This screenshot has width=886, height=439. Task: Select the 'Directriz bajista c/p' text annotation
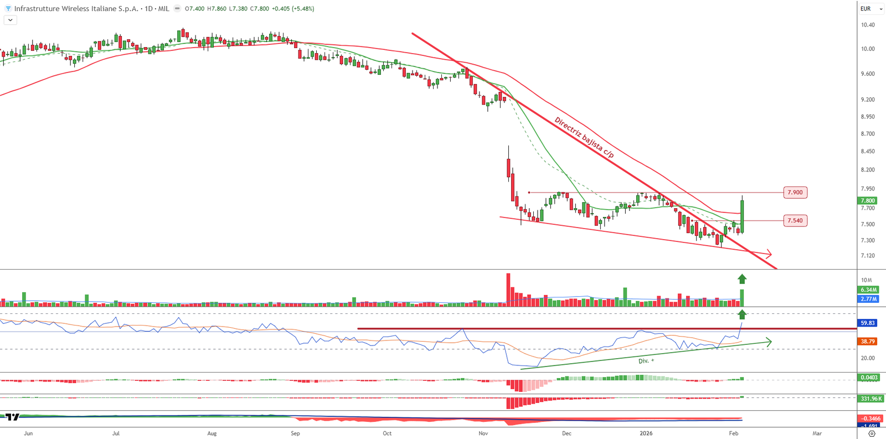584,137
